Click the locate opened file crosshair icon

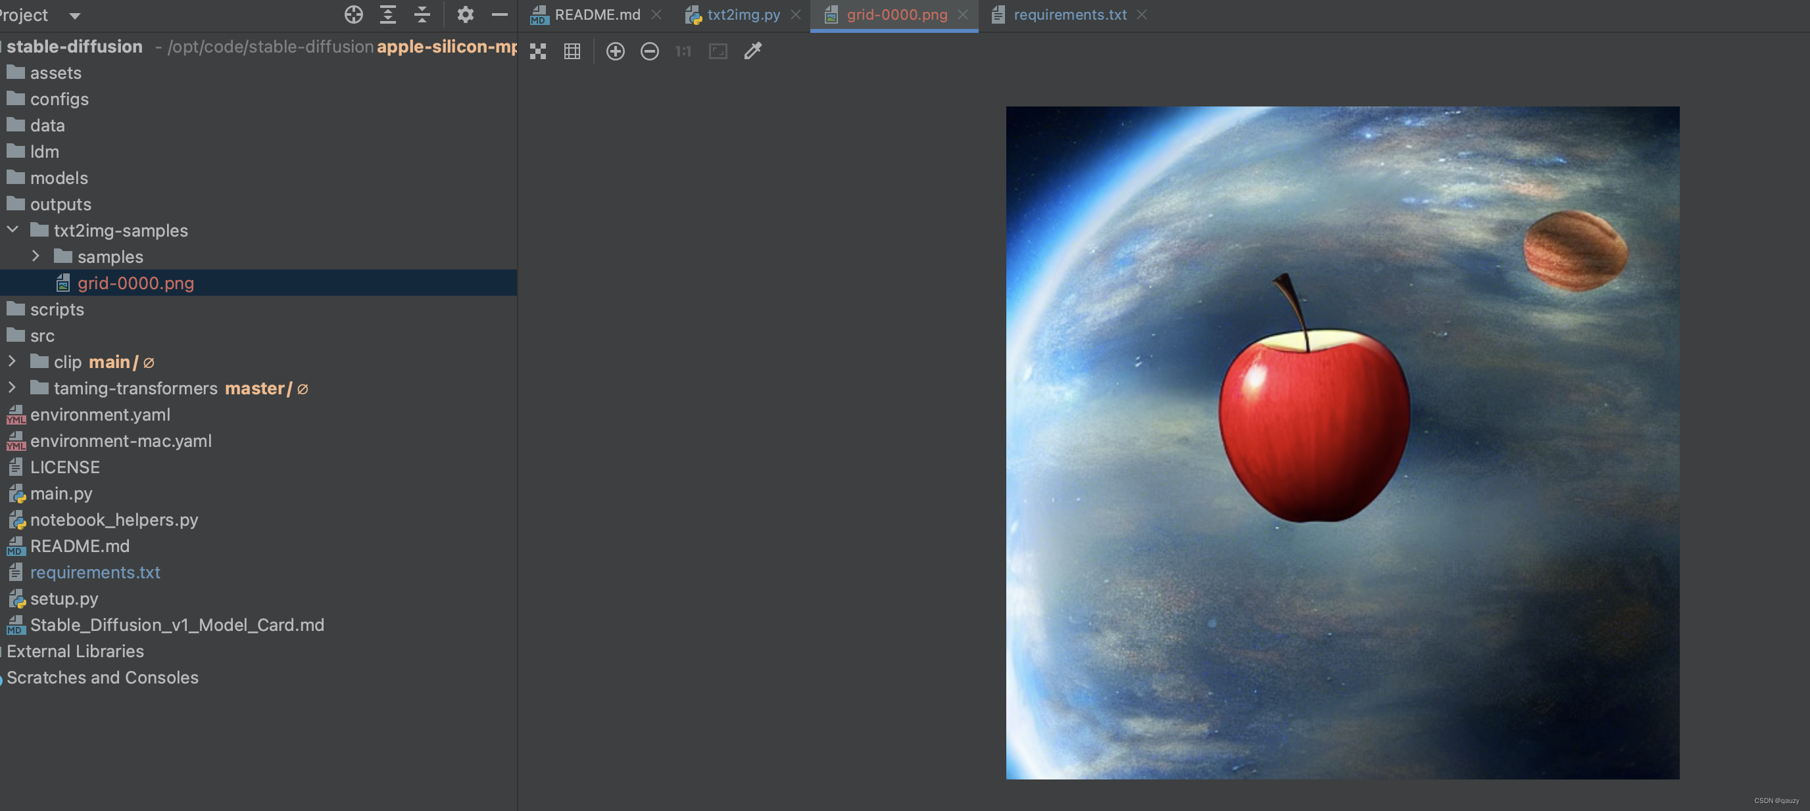click(353, 14)
